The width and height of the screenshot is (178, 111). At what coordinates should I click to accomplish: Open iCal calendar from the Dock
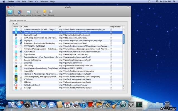tap(67, 105)
